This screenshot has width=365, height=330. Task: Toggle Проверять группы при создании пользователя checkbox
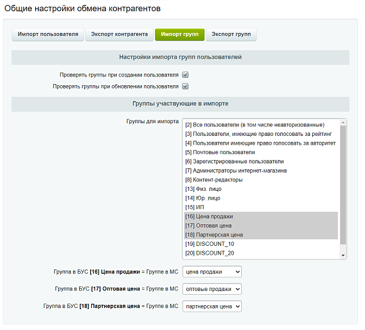click(186, 75)
